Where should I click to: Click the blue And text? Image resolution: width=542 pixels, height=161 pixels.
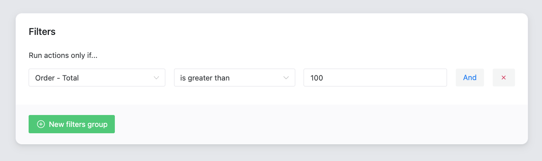click(470, 78)
